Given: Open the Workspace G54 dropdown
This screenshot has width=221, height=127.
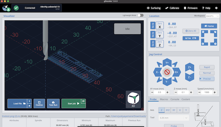Looking at the screenshot, I should (212, 16).
